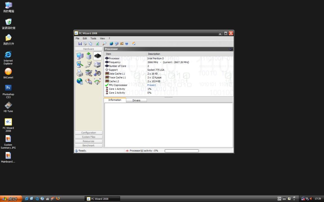Click the house Home toolbar icon
The width and height of the screenshot is (324, 202).
[134, 44]
